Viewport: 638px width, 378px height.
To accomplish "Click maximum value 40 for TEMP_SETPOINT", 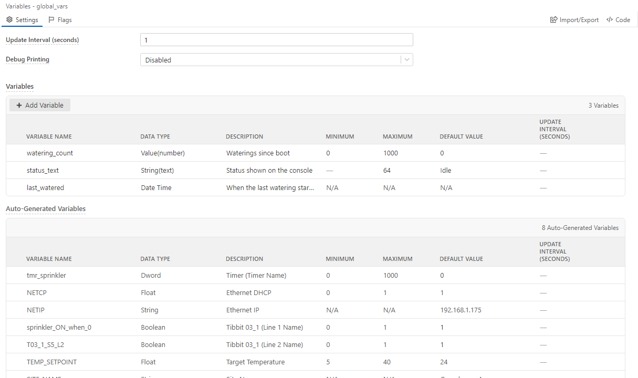I will click(387, 362).
